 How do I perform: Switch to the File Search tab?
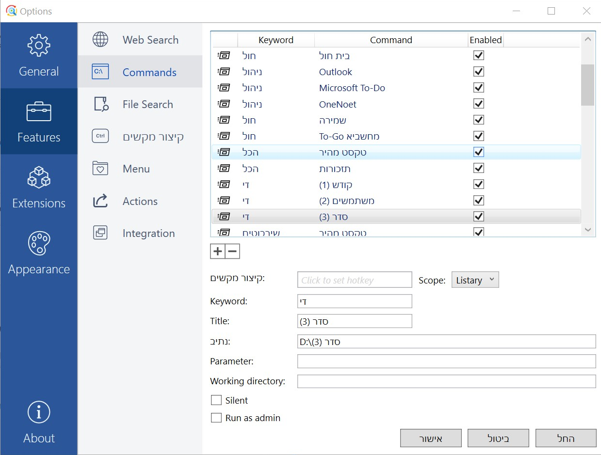140,104
